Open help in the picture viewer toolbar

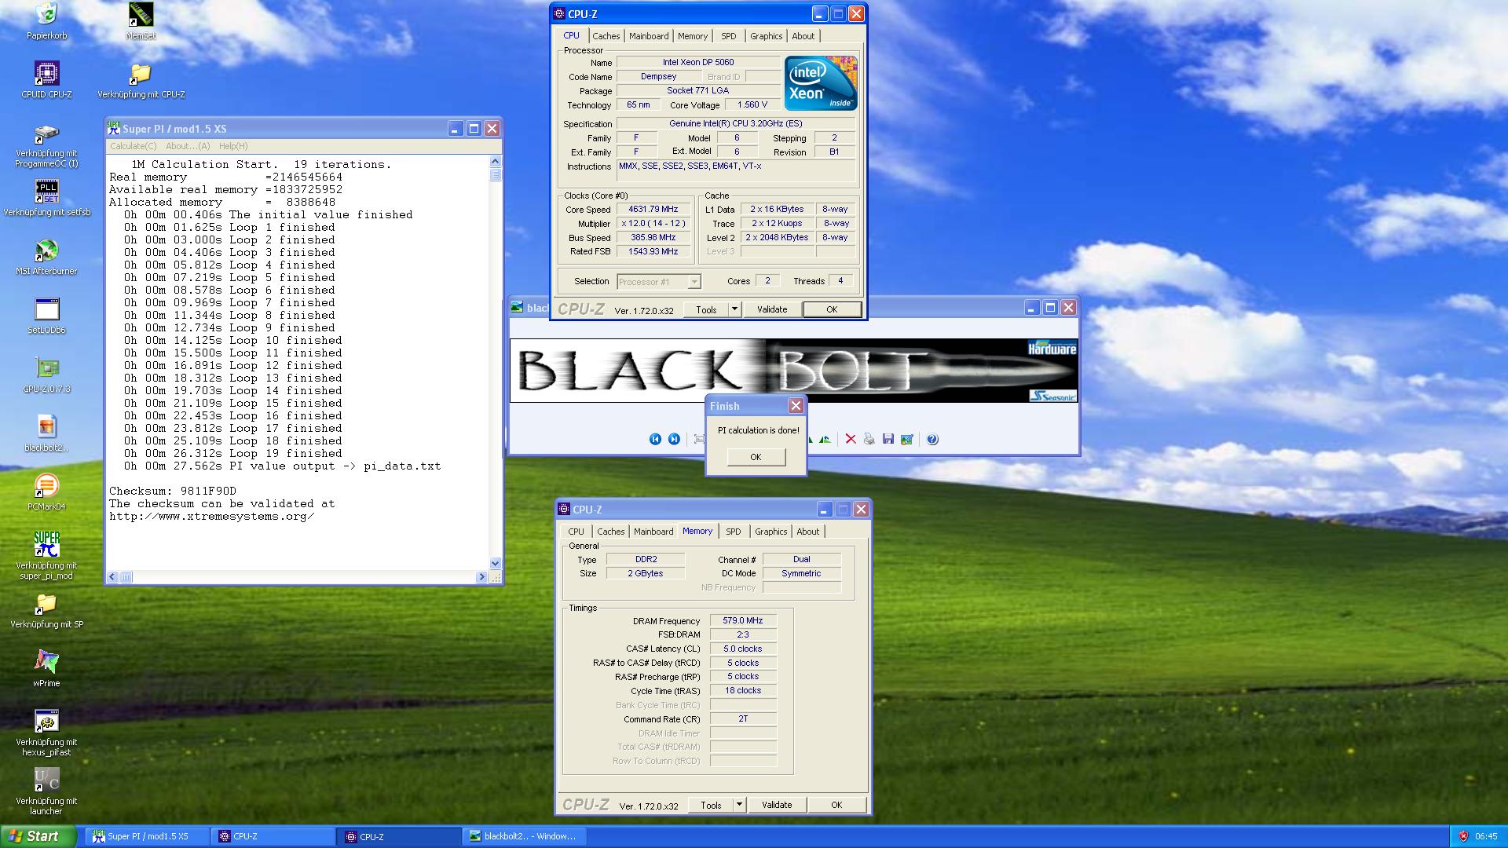click(932, 440)
